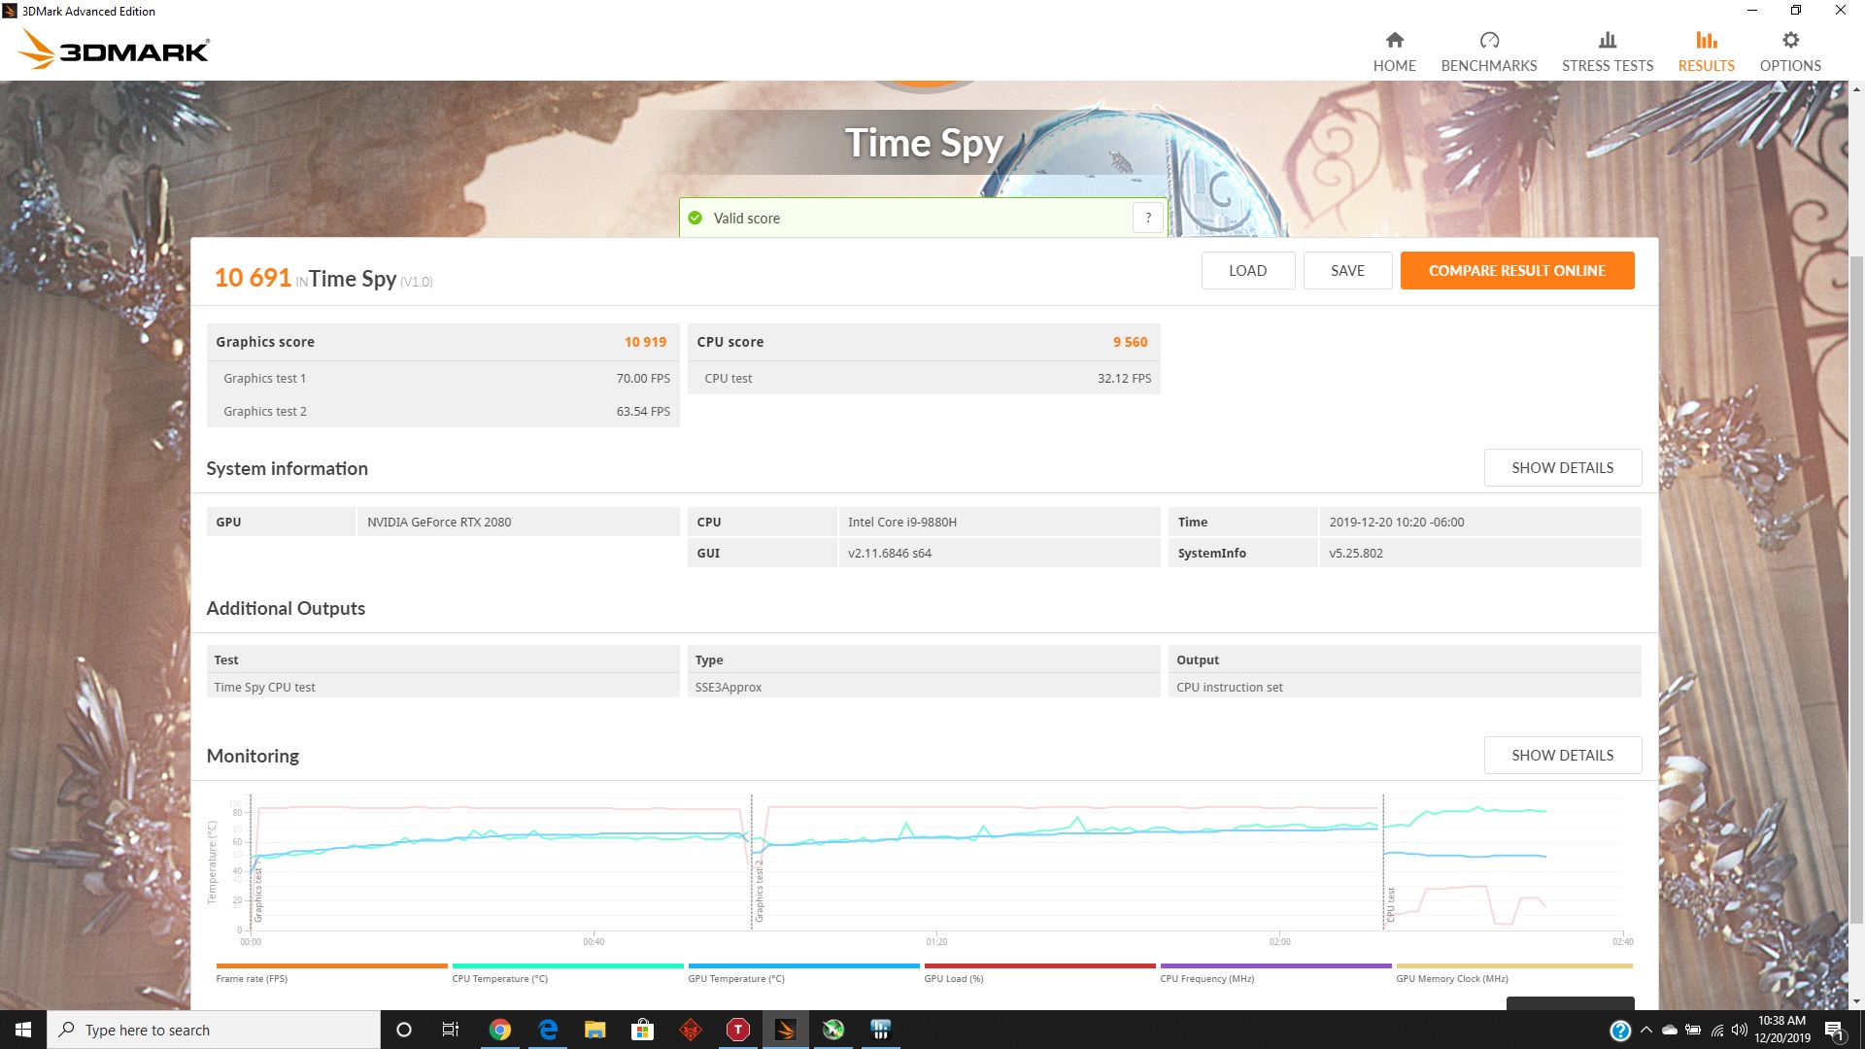Open Microsoft Store from the taskbar
Viewport: 1865px width, 1049px height.
[x=642, y=1030]
